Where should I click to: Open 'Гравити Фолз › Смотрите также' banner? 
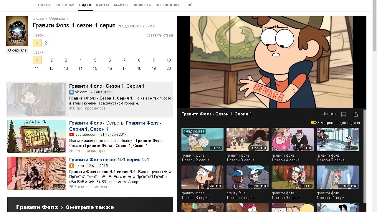pos(90,204)
